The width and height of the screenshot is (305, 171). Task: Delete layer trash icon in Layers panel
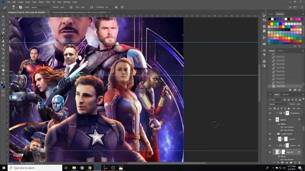(x=300, y=162)
